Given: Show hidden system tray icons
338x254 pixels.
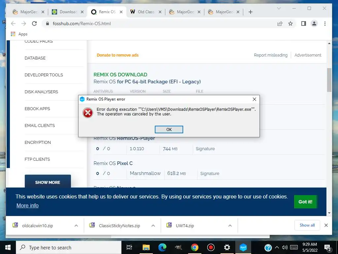Looking at the screenshot, I should (277, 247).
